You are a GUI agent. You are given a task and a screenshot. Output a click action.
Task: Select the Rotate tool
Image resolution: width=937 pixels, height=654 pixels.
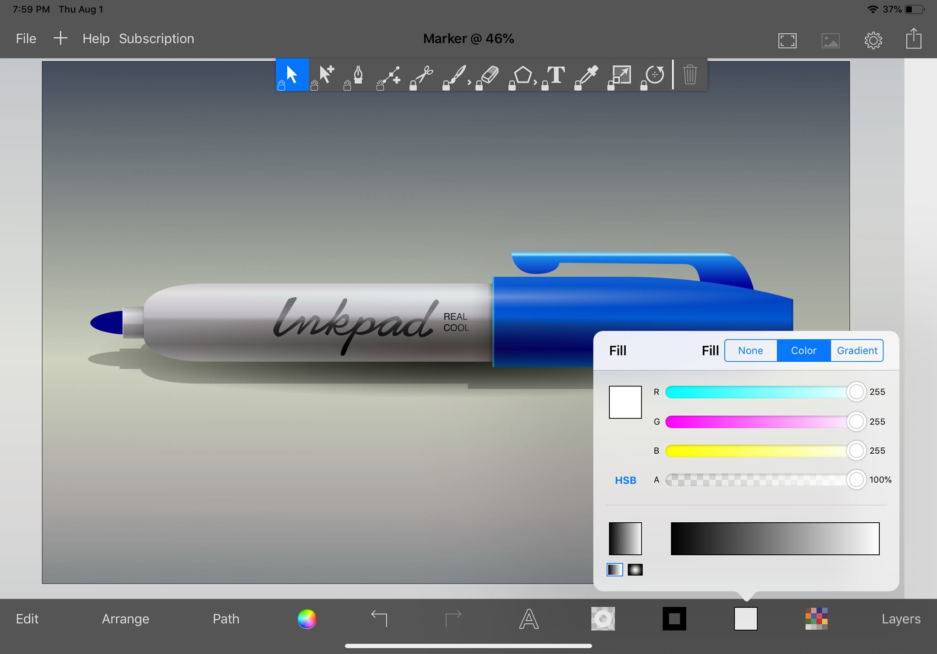655,75
